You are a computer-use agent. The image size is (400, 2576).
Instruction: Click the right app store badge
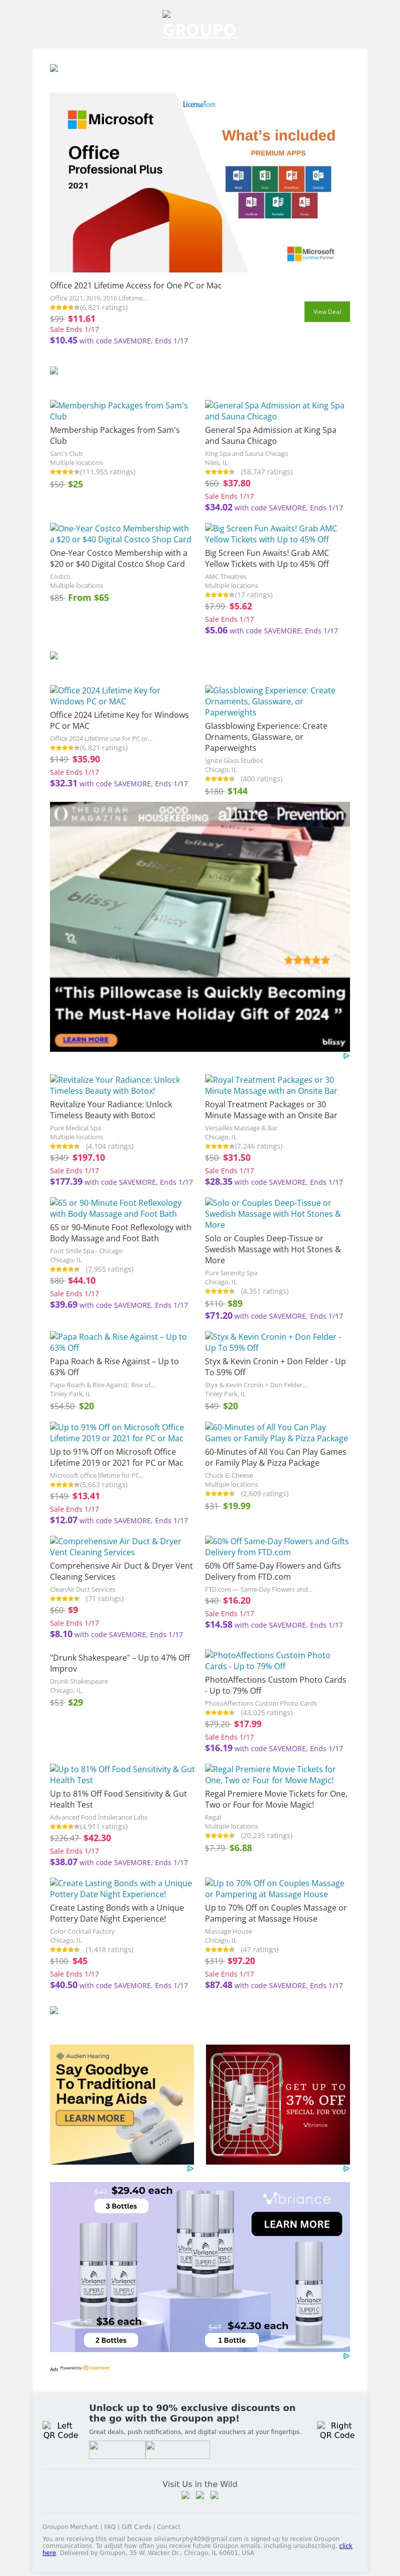click(x=178, y=2449)
